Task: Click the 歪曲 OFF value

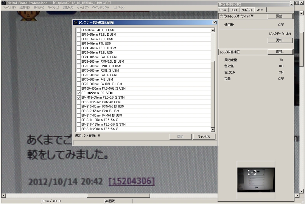Action: pos(281,78)
